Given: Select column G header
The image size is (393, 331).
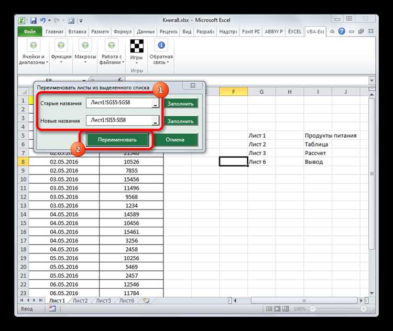Looking at the screenshot, I should [x=261, y=92].
